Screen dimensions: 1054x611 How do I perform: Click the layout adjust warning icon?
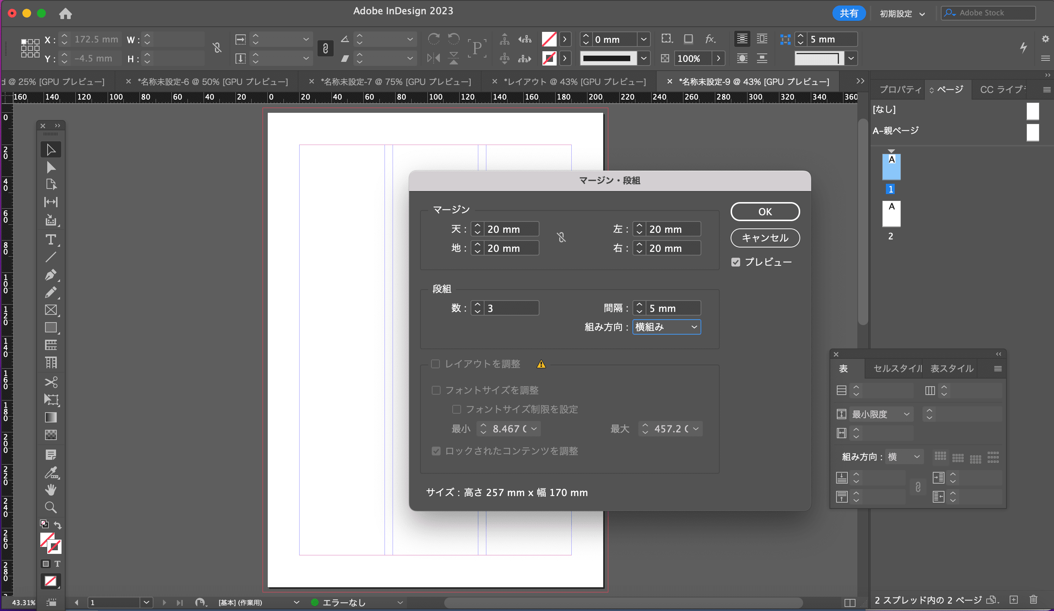coord(541,364)
